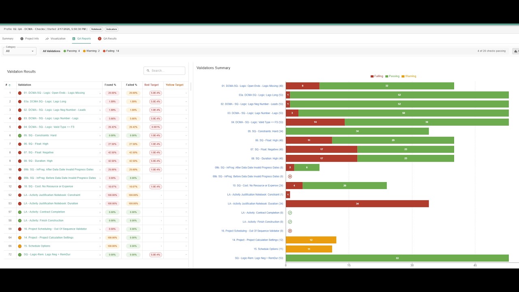Screen dimensions: 519x292
Task: Click the sort arrow beside the # column
Action: coord(10,85)
